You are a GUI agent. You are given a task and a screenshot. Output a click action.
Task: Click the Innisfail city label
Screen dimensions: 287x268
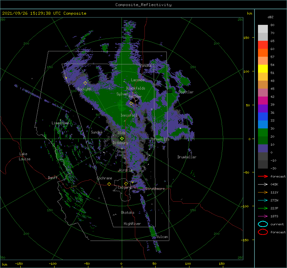[129, 115]
